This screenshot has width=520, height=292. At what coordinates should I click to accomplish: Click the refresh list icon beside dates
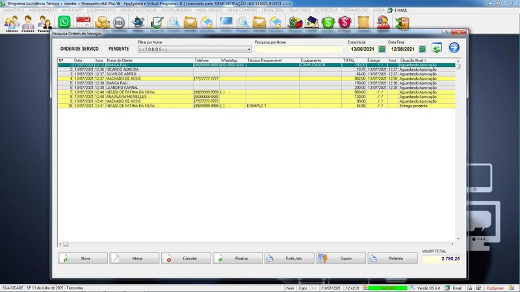click(x=437, y=47)
